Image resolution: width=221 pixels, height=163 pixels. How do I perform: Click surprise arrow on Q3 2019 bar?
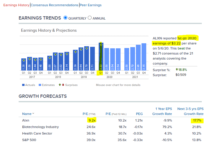point(87,48)
